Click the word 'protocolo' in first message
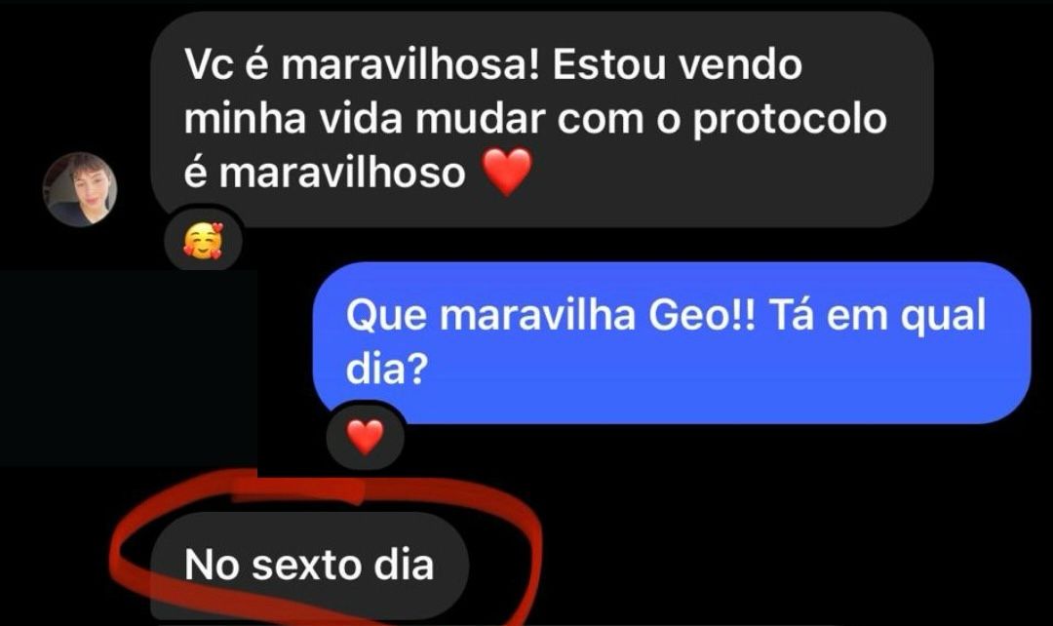Image resolution: width=1053 pixels, height=626 pixels. (790, 119)
